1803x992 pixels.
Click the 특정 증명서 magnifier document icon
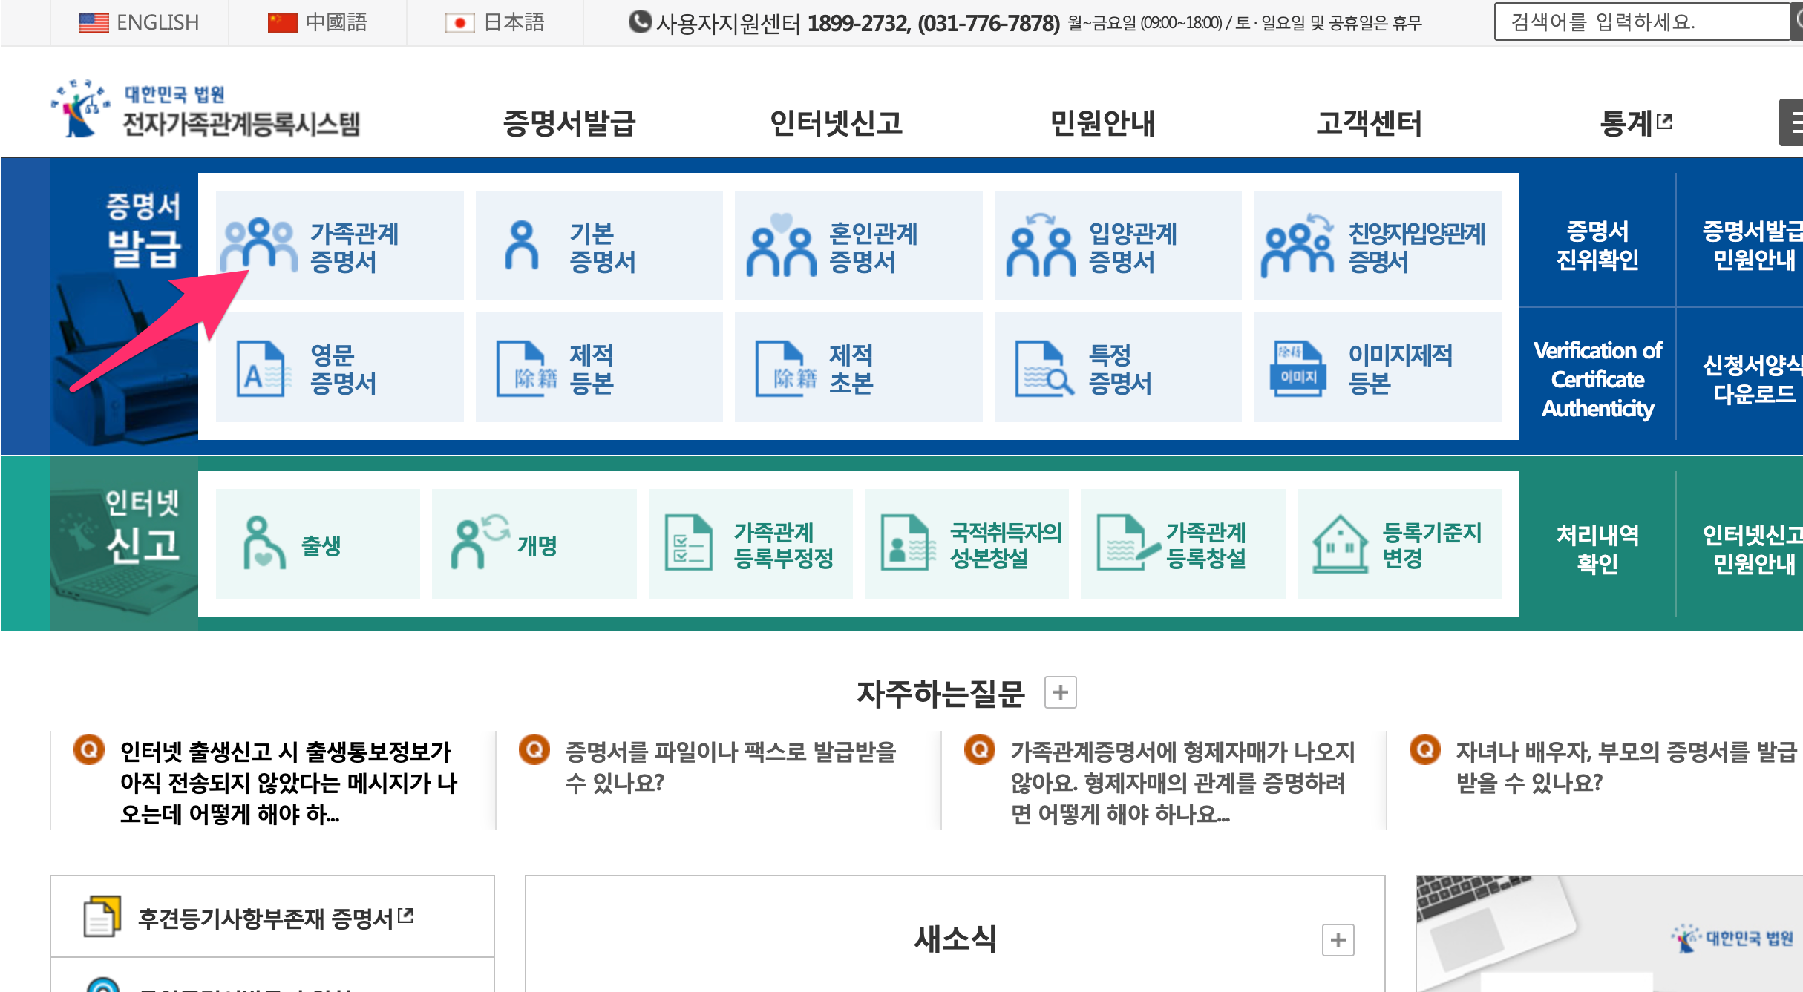click(1043, 369)
